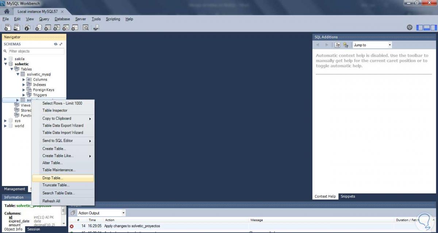The width and height of the screenshot is (438, 233).
Task: Close the Local instance MySQL57 tab
Action: tap(62, 12)
